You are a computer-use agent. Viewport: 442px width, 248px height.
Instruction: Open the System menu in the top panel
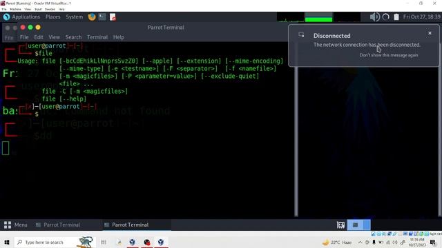pyautogui.click(x=74, y=17)
